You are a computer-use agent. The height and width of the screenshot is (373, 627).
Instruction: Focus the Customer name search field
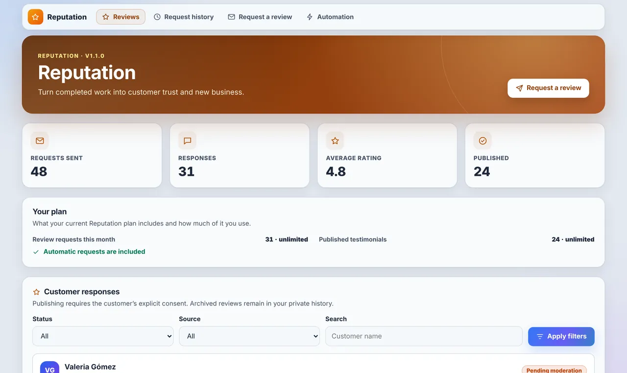[424, 336]
